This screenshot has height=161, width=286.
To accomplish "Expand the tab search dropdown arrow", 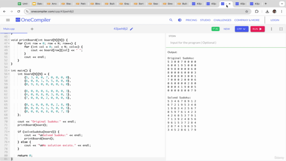I will pos(282,4).
